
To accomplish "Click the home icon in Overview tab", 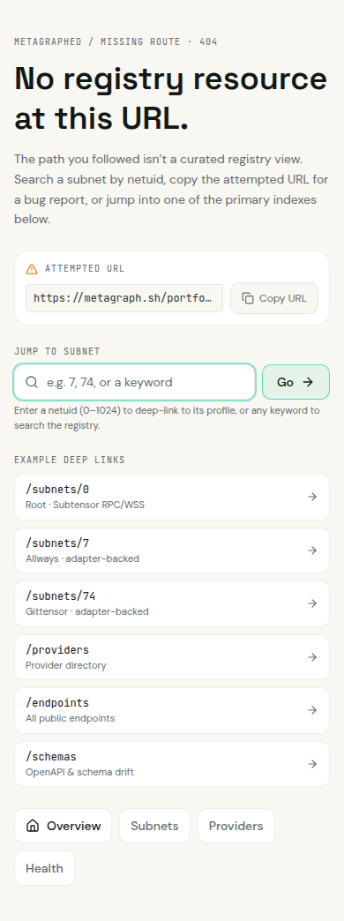I will 33,826.
